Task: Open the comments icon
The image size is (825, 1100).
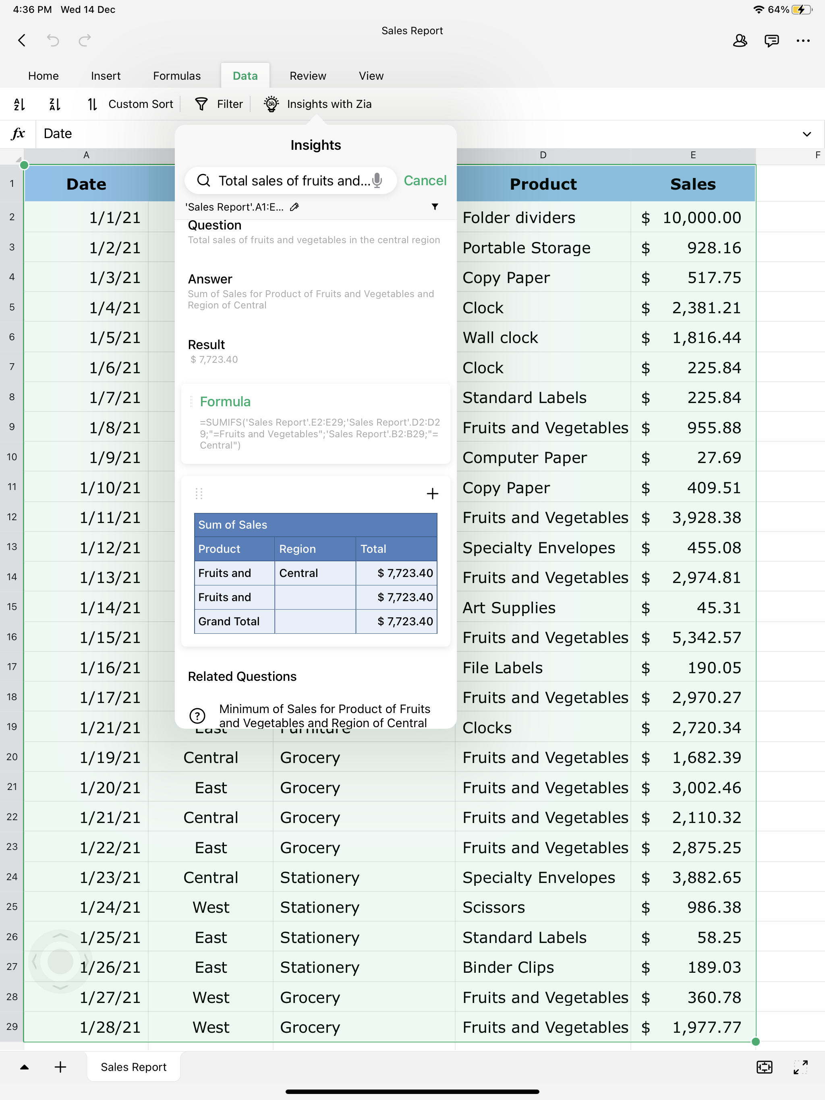Action: 771,40
